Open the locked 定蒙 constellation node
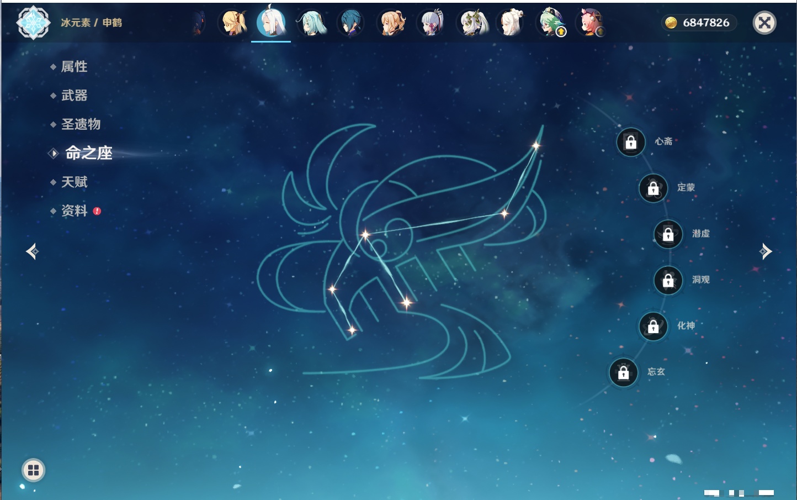 (653, 188)
